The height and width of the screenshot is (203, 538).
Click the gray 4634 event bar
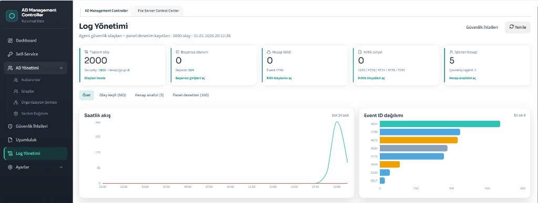(413, 148)
